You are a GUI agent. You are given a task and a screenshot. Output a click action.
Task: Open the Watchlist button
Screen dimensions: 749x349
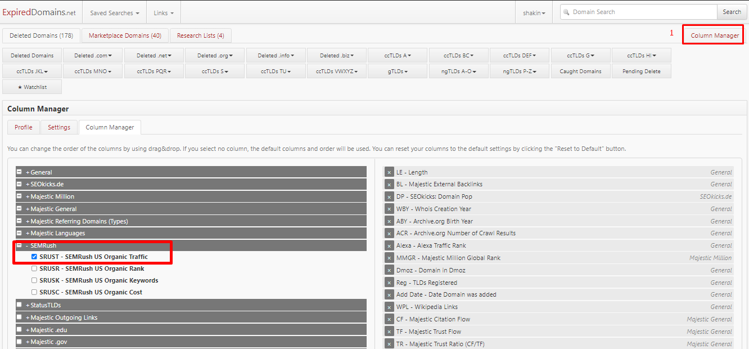pos(32,87)
